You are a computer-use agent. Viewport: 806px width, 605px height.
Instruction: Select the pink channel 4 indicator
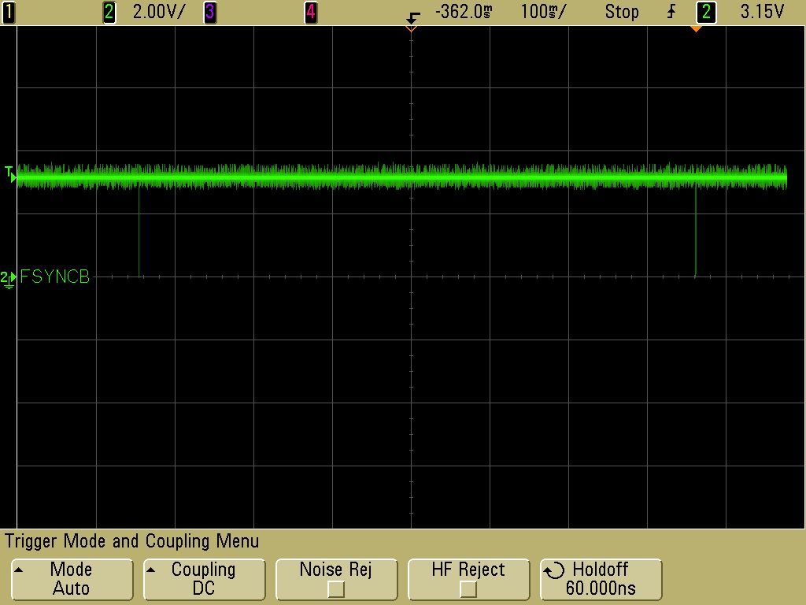(x=310, y=12)
